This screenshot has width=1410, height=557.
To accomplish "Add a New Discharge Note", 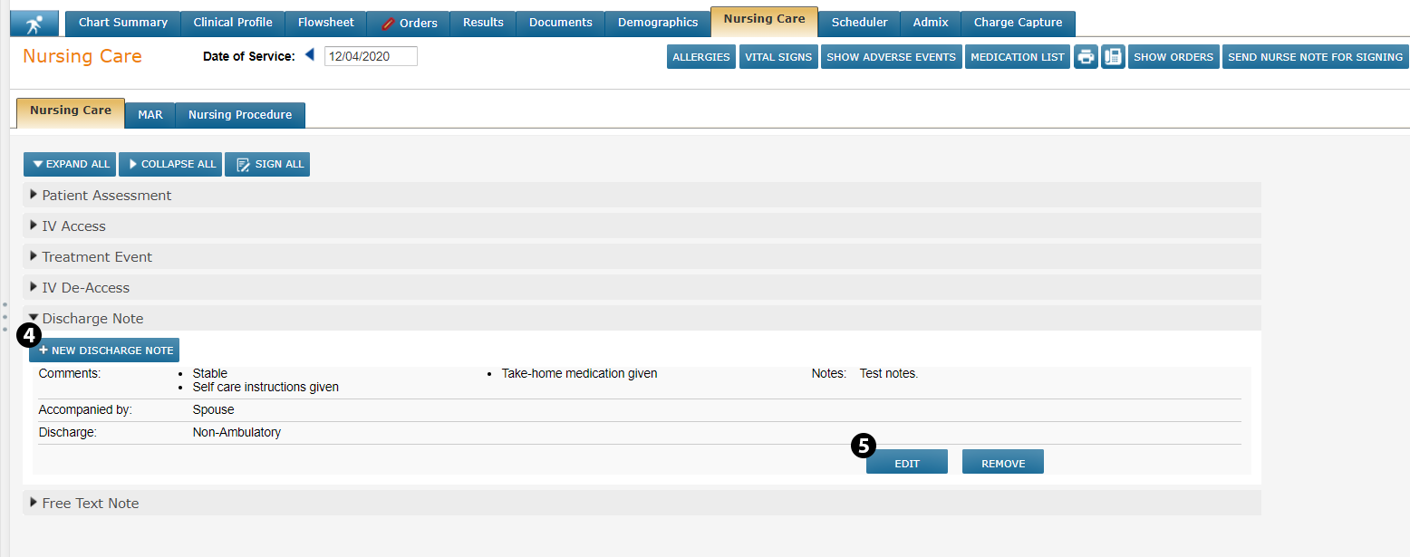I will point(105,350).
